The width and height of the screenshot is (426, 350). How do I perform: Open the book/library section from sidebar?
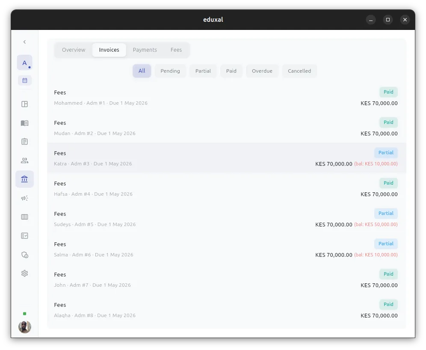pos(24,123)
